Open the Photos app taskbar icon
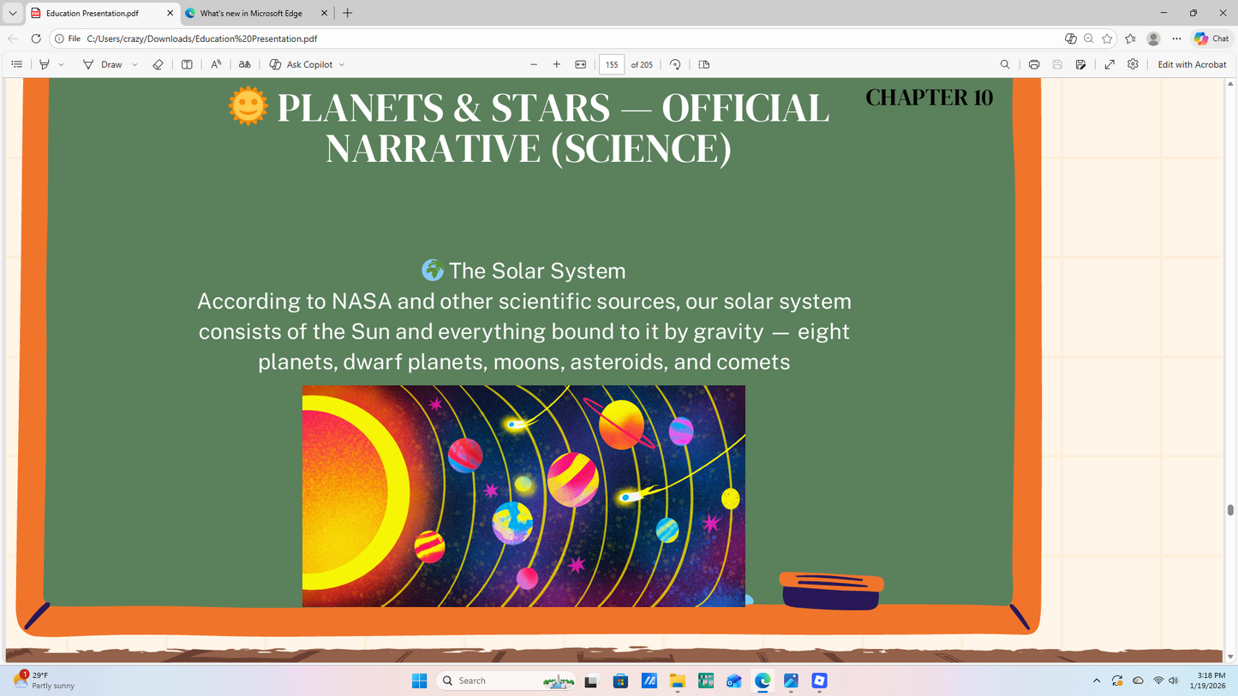The width and height of the screenshot is (1238, 696). coord(791,681)
